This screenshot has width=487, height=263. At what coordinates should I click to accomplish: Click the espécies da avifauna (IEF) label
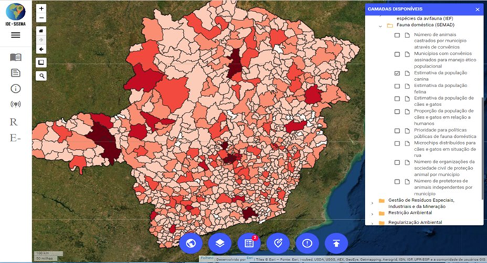pos(424,18)
